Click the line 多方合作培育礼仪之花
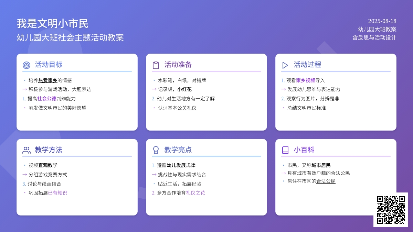Viewport: 413px width, 232px height. coord(181,193)
